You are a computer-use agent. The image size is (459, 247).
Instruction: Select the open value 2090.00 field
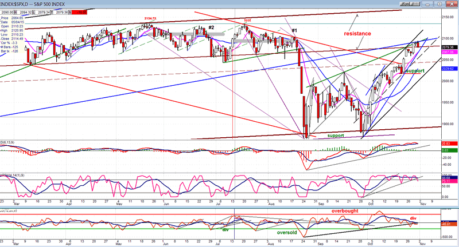click(7, 12)
